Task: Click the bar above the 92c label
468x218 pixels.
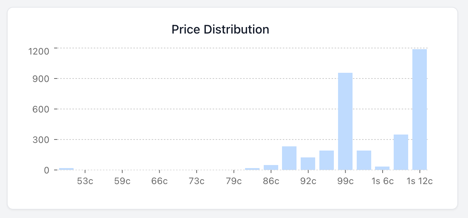Action: (308, 163)
